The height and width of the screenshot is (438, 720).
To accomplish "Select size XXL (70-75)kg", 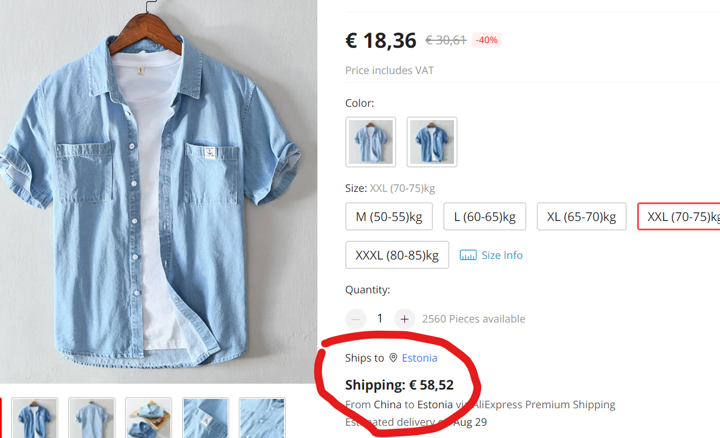I will 680,217.
